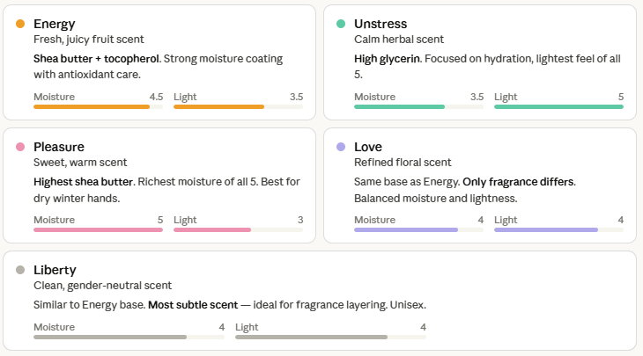Click Unstress's green Moisture bar
This screenshot has width=643, height=356.
click(x=399, y=106)
